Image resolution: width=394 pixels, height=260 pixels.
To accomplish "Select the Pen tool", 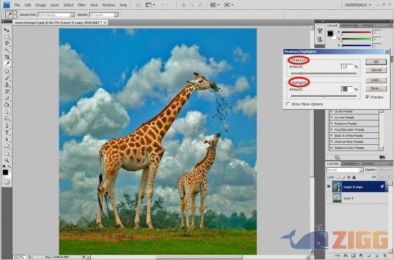I will (7, 126).
